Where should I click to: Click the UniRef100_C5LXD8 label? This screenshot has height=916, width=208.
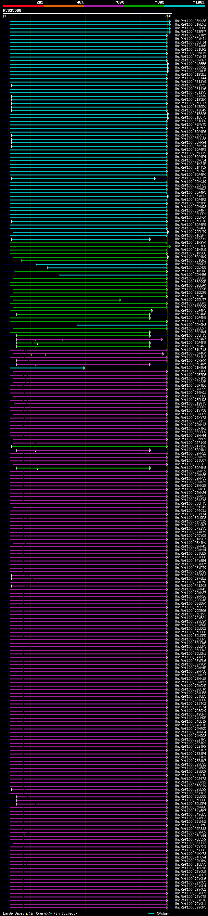190,268
